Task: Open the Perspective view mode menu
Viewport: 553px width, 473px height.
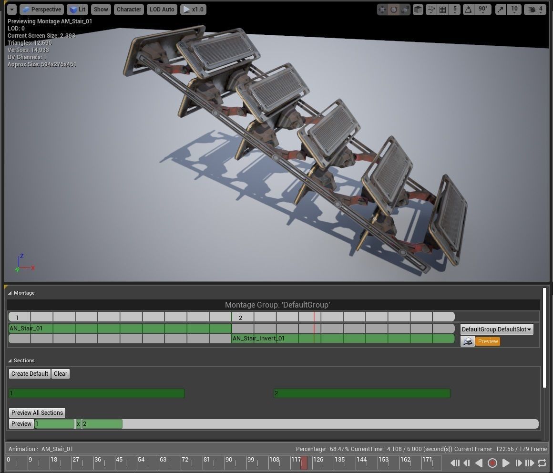Action: [x=41, y=10]
